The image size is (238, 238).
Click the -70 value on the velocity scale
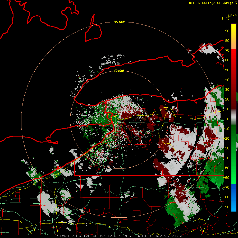pyautogui.click(x=226, y=187)
